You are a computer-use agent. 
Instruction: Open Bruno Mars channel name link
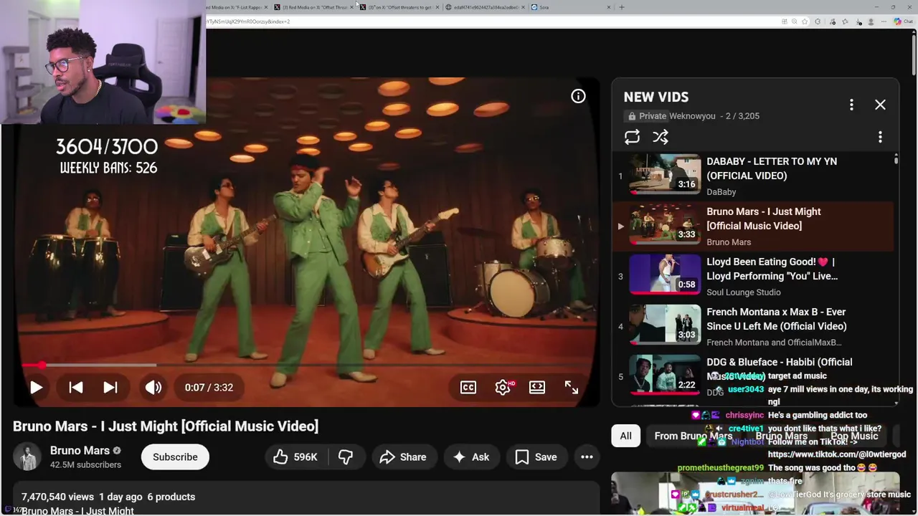(x=80, y=450)
